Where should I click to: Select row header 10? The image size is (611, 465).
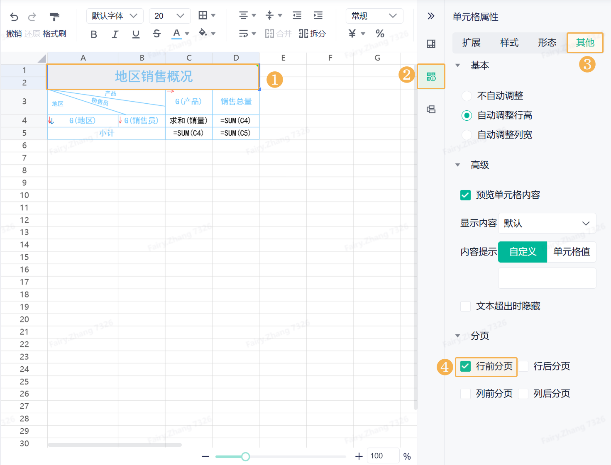[x=24, y=195]
